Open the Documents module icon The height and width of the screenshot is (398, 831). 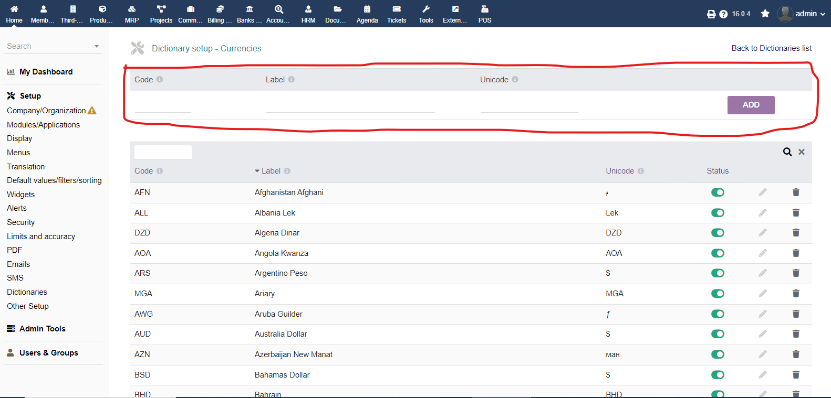[338, 9]
